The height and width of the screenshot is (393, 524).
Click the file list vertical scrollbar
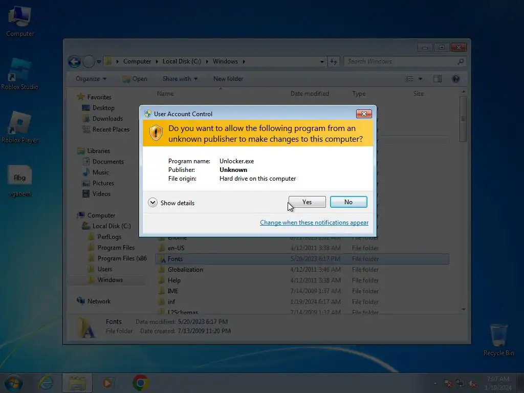pos(463,201)
